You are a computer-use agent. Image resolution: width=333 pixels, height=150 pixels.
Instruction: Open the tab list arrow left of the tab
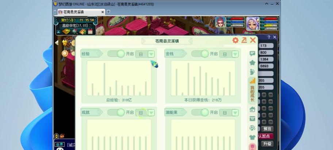55,12
